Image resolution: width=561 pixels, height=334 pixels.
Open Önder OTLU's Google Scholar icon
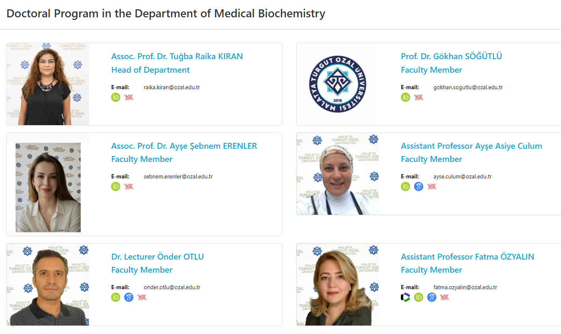click(129, 297)
